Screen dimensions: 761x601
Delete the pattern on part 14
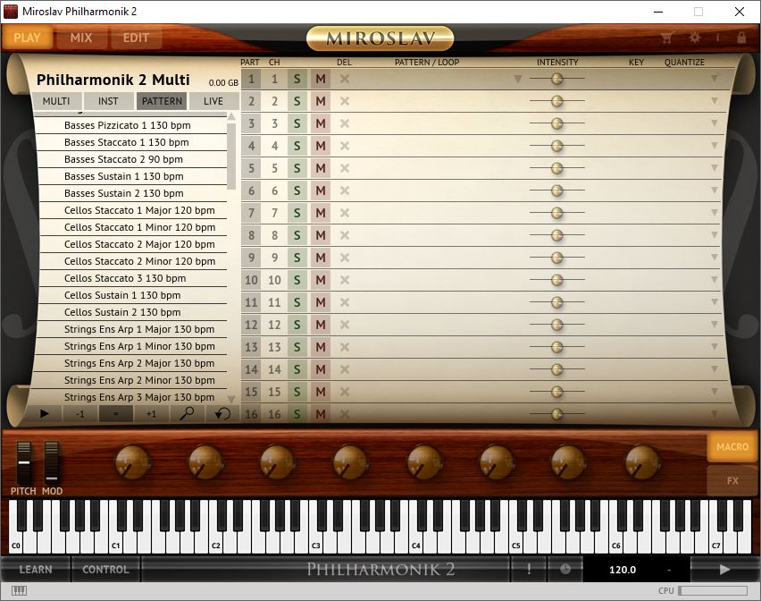345,369
